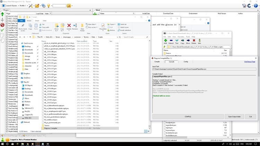Click New folder in Explorer ribbon
260x146 pixels.
click(82, 27)
